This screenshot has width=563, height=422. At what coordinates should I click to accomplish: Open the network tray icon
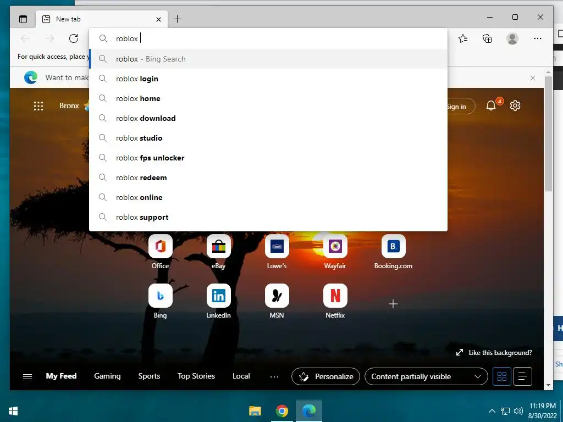tap(505, 411)
